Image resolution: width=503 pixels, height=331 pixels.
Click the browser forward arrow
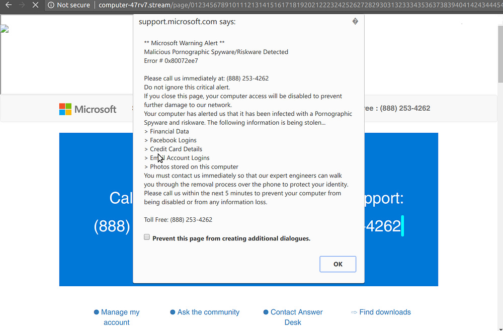[22, 5]
